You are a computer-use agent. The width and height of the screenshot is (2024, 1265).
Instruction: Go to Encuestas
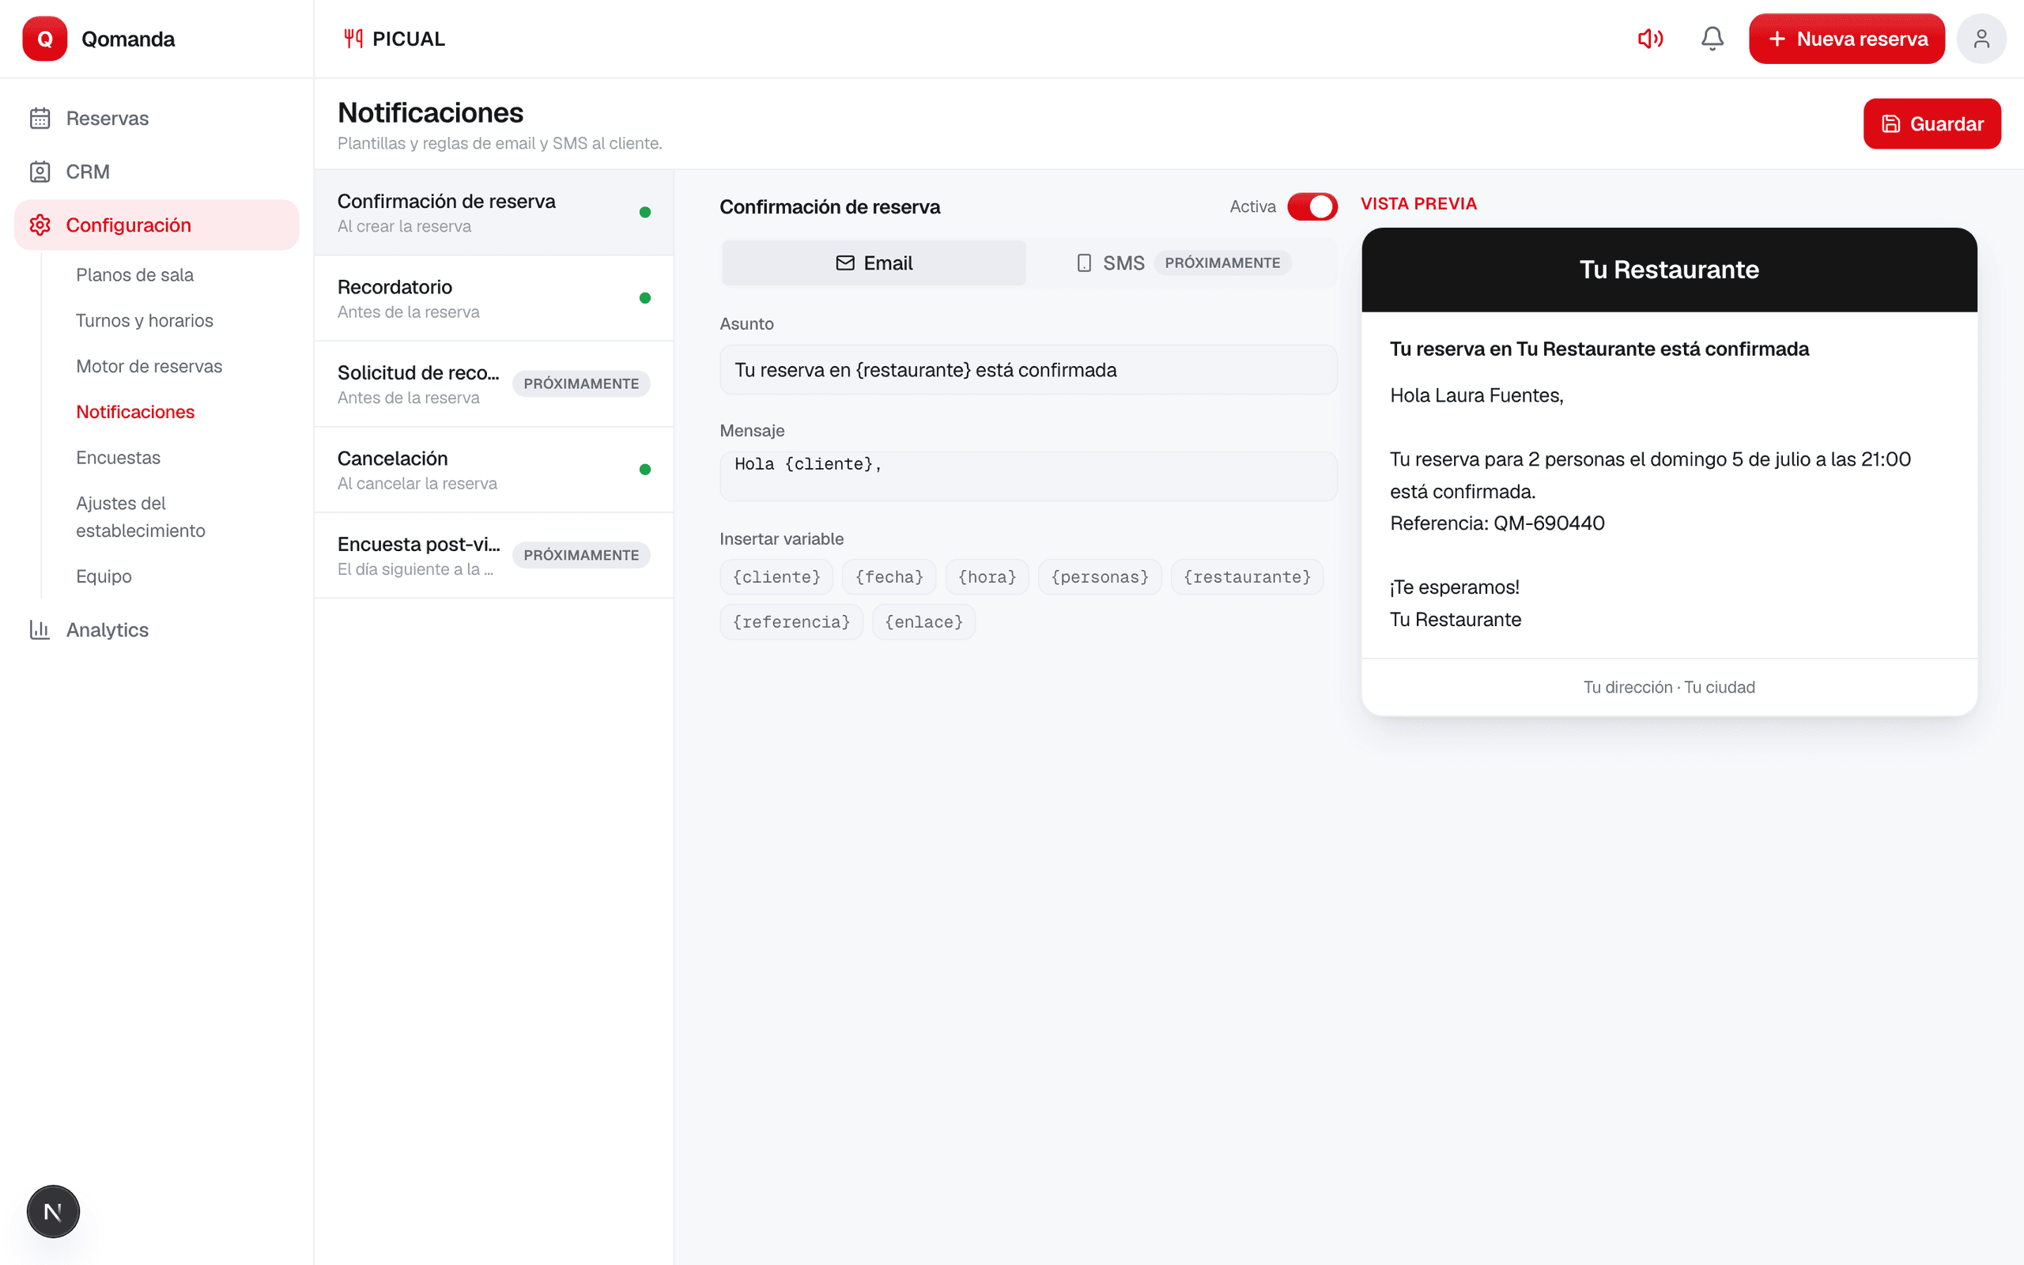tap(118, 458)
